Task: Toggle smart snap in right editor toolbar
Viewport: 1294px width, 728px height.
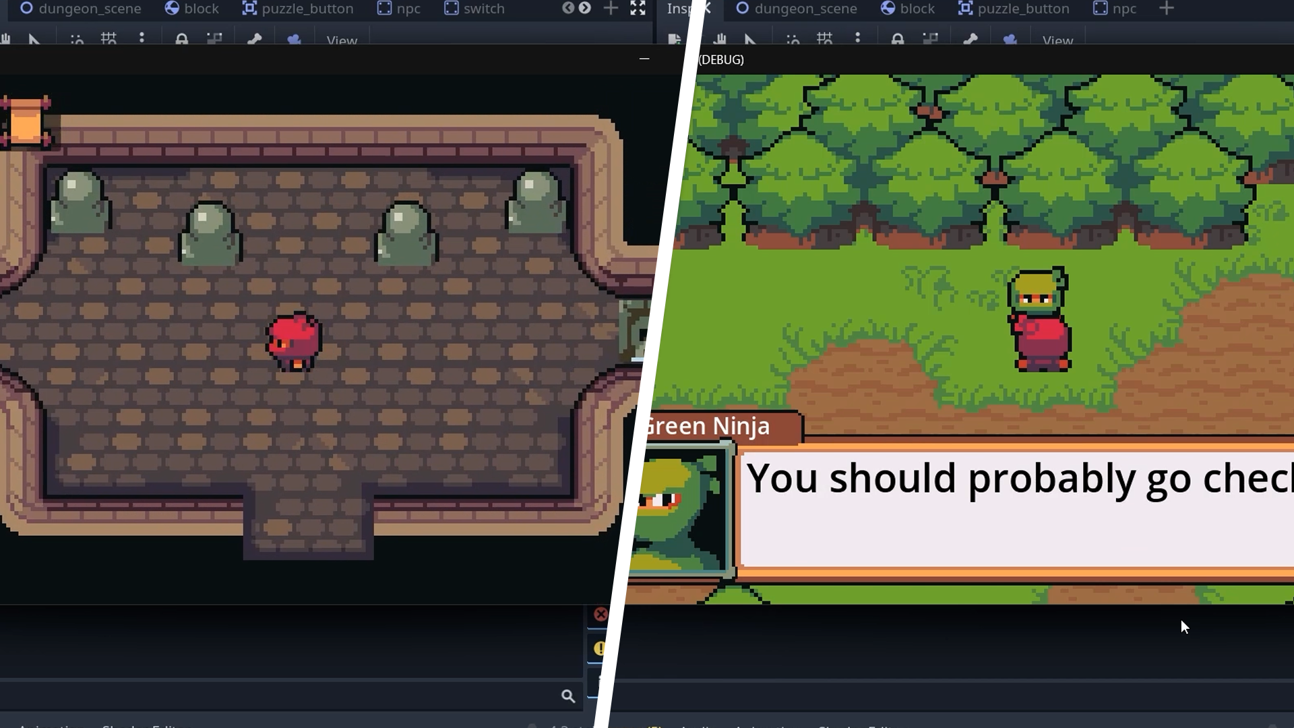Action: [793, 40]
